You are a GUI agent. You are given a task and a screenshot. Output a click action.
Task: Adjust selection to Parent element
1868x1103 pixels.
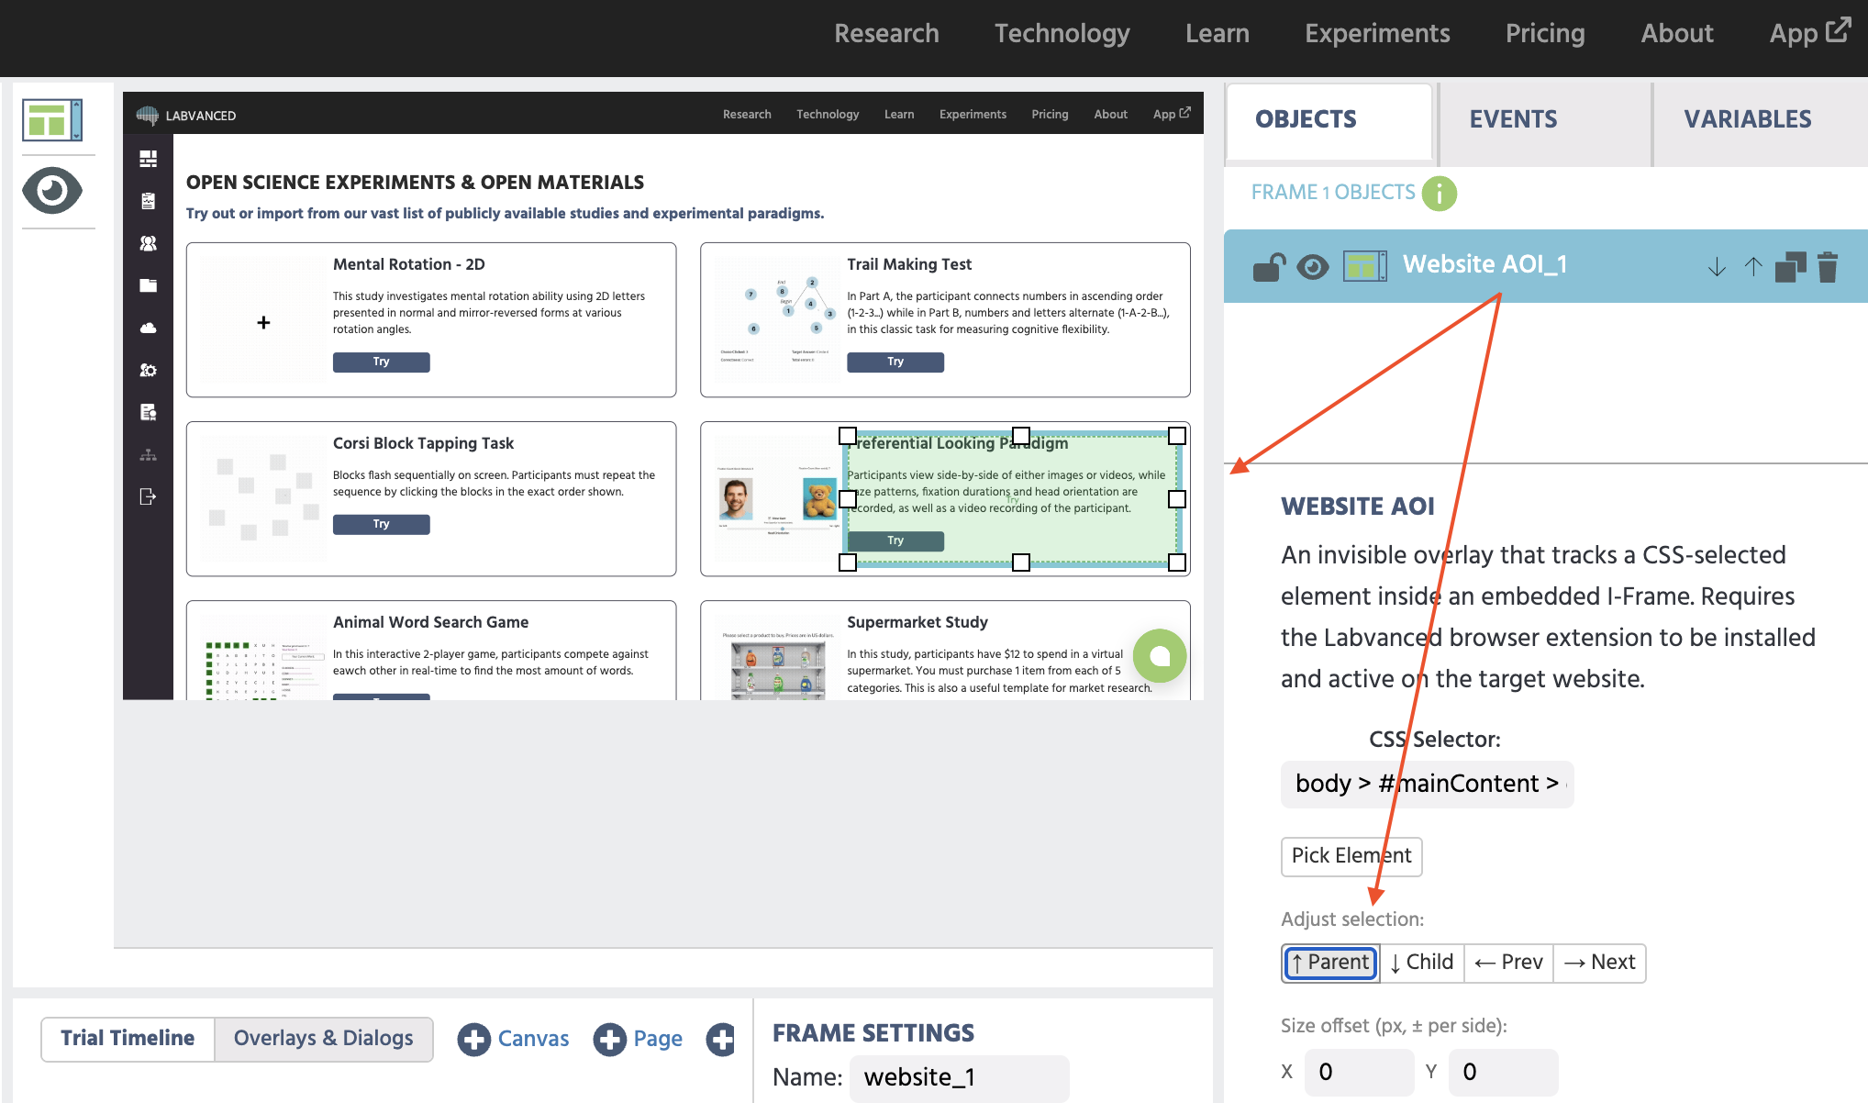pos(1330,963)
